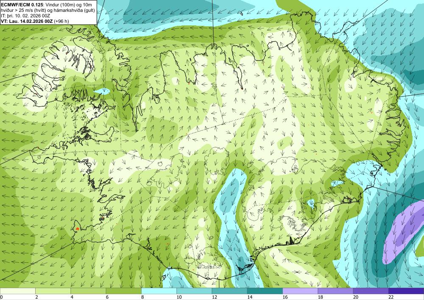Image resolution: width=424 pixels, height=300 pixels.
Task: Click the legend scale label "6"
Action: [x=107, y=297]
